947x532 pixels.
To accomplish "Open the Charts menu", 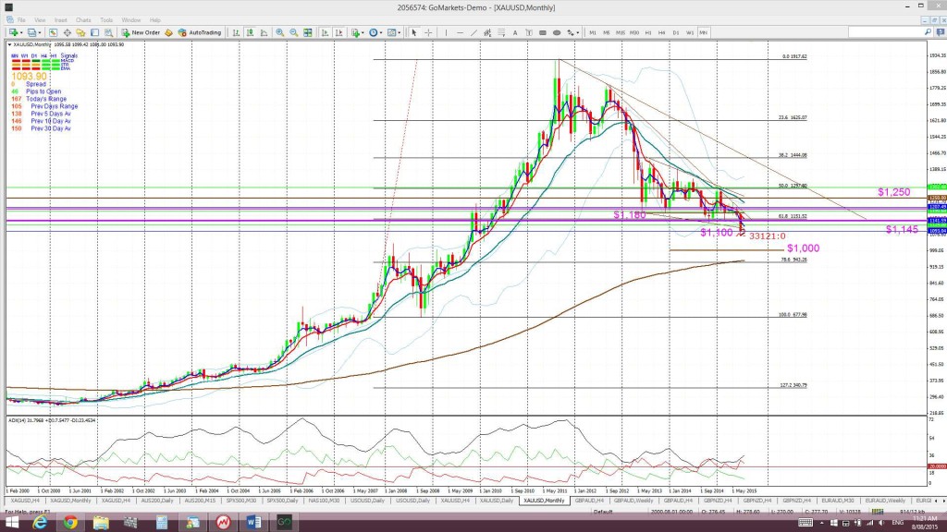I will 83,20.
